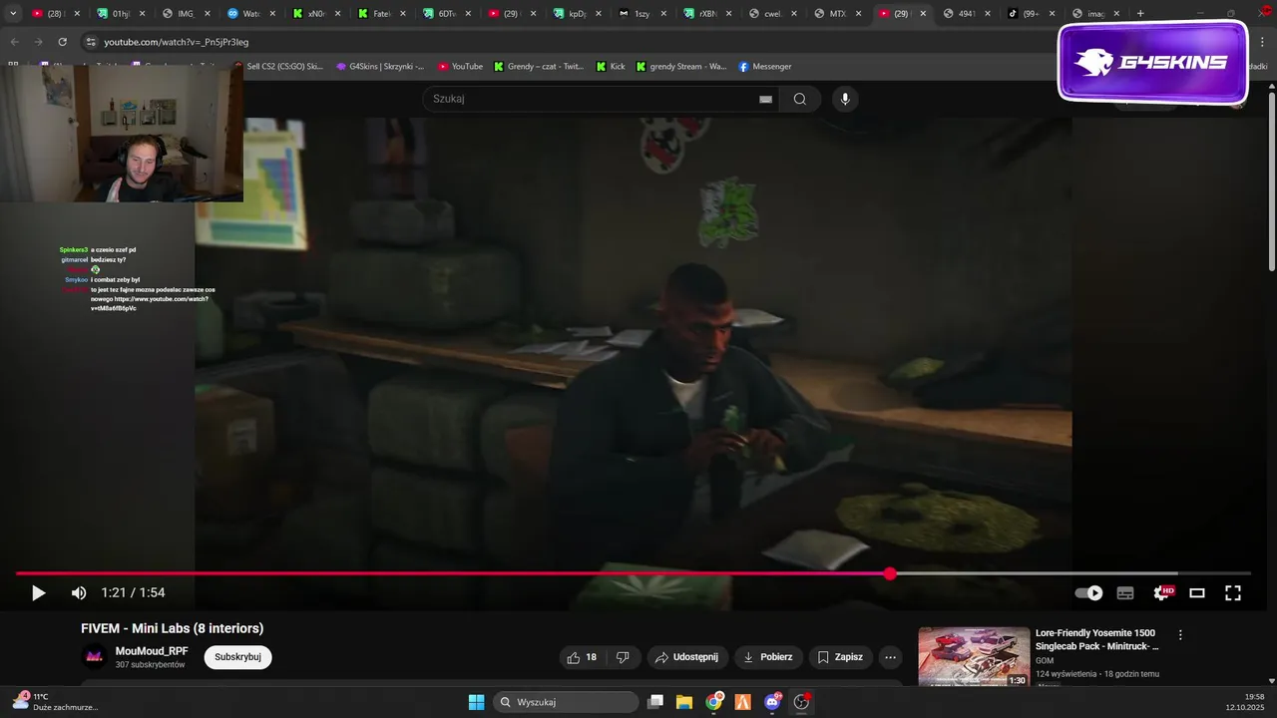This screenshot has height=718, width=1277.
Task: Click the red progress bar scrubber handle
Action: pos(890,573)
